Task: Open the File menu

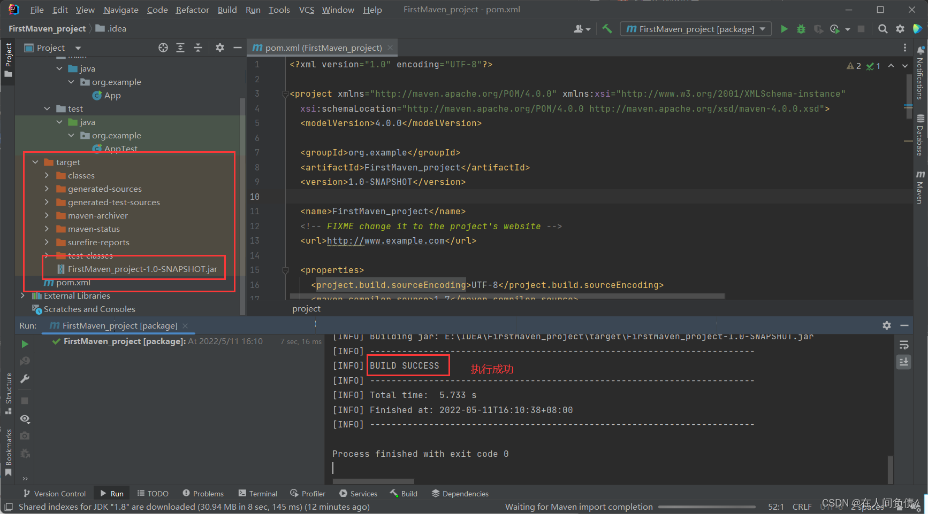Action: (x=37, y=10)
